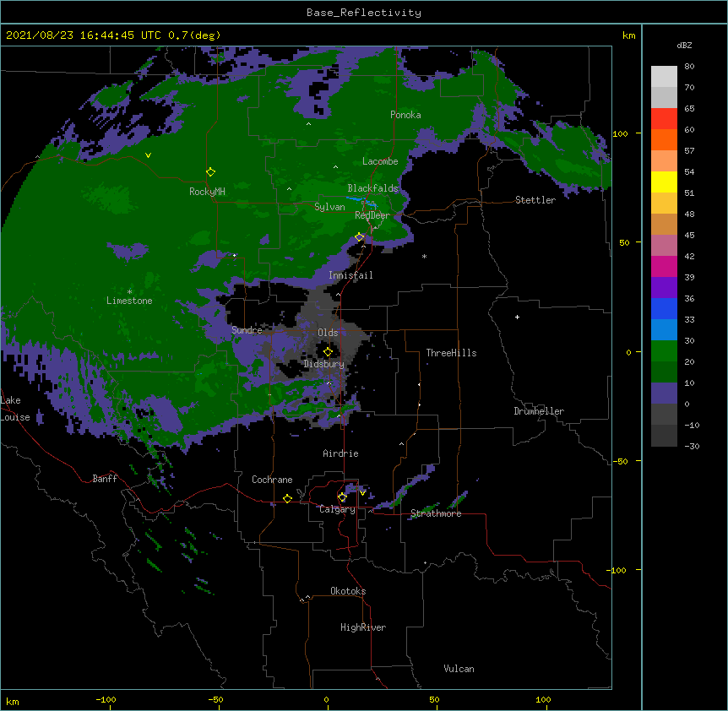This screenshot has width=728, height=711.
Task: Click the Okotoks label
Action: 348,591
